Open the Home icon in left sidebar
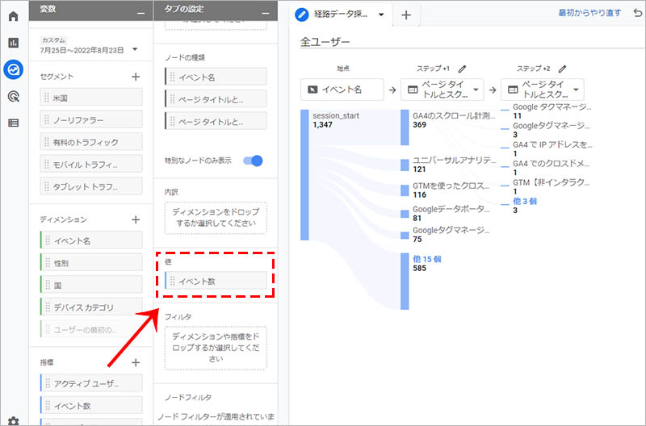 click(13, 16)
